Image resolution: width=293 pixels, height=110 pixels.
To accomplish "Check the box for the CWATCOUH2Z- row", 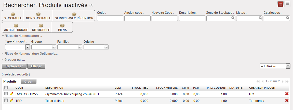I will click(x=6, y=94).
